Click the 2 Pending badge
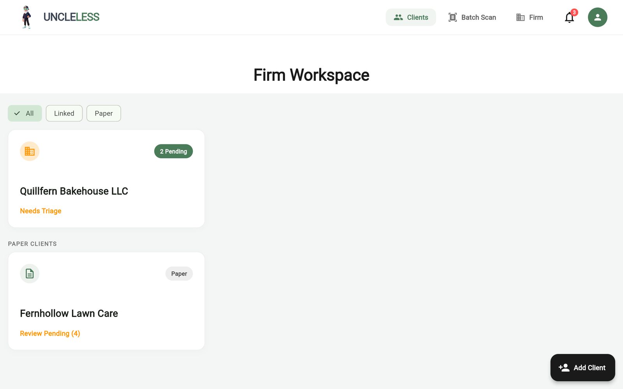The width and height of the screenshot is (623, 389). (x=173, y=151)
